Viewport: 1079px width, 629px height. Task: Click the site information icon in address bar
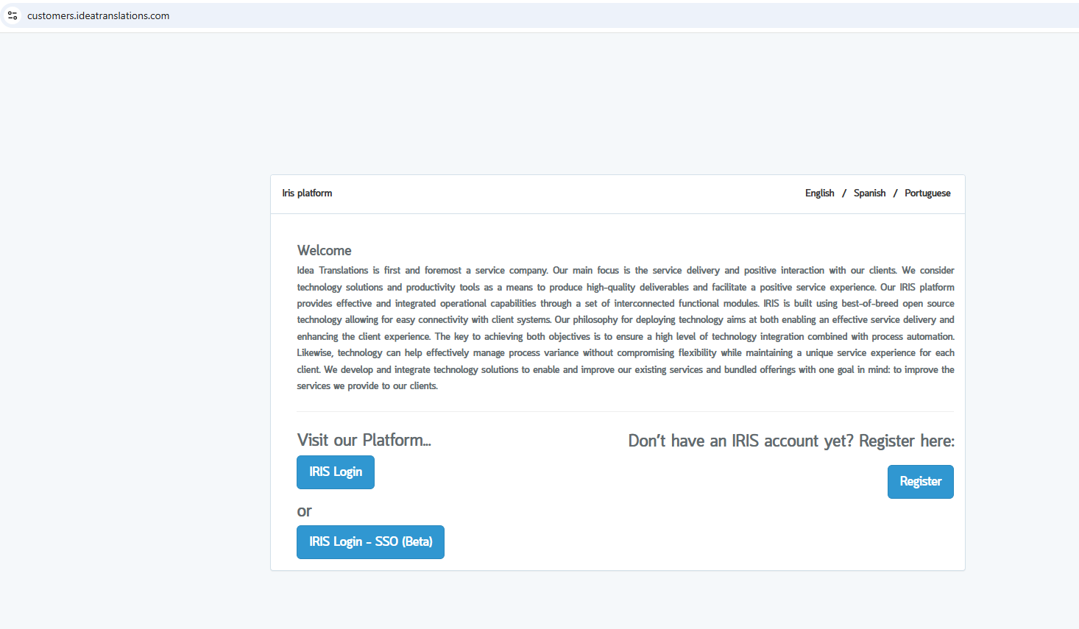[13, 15]
